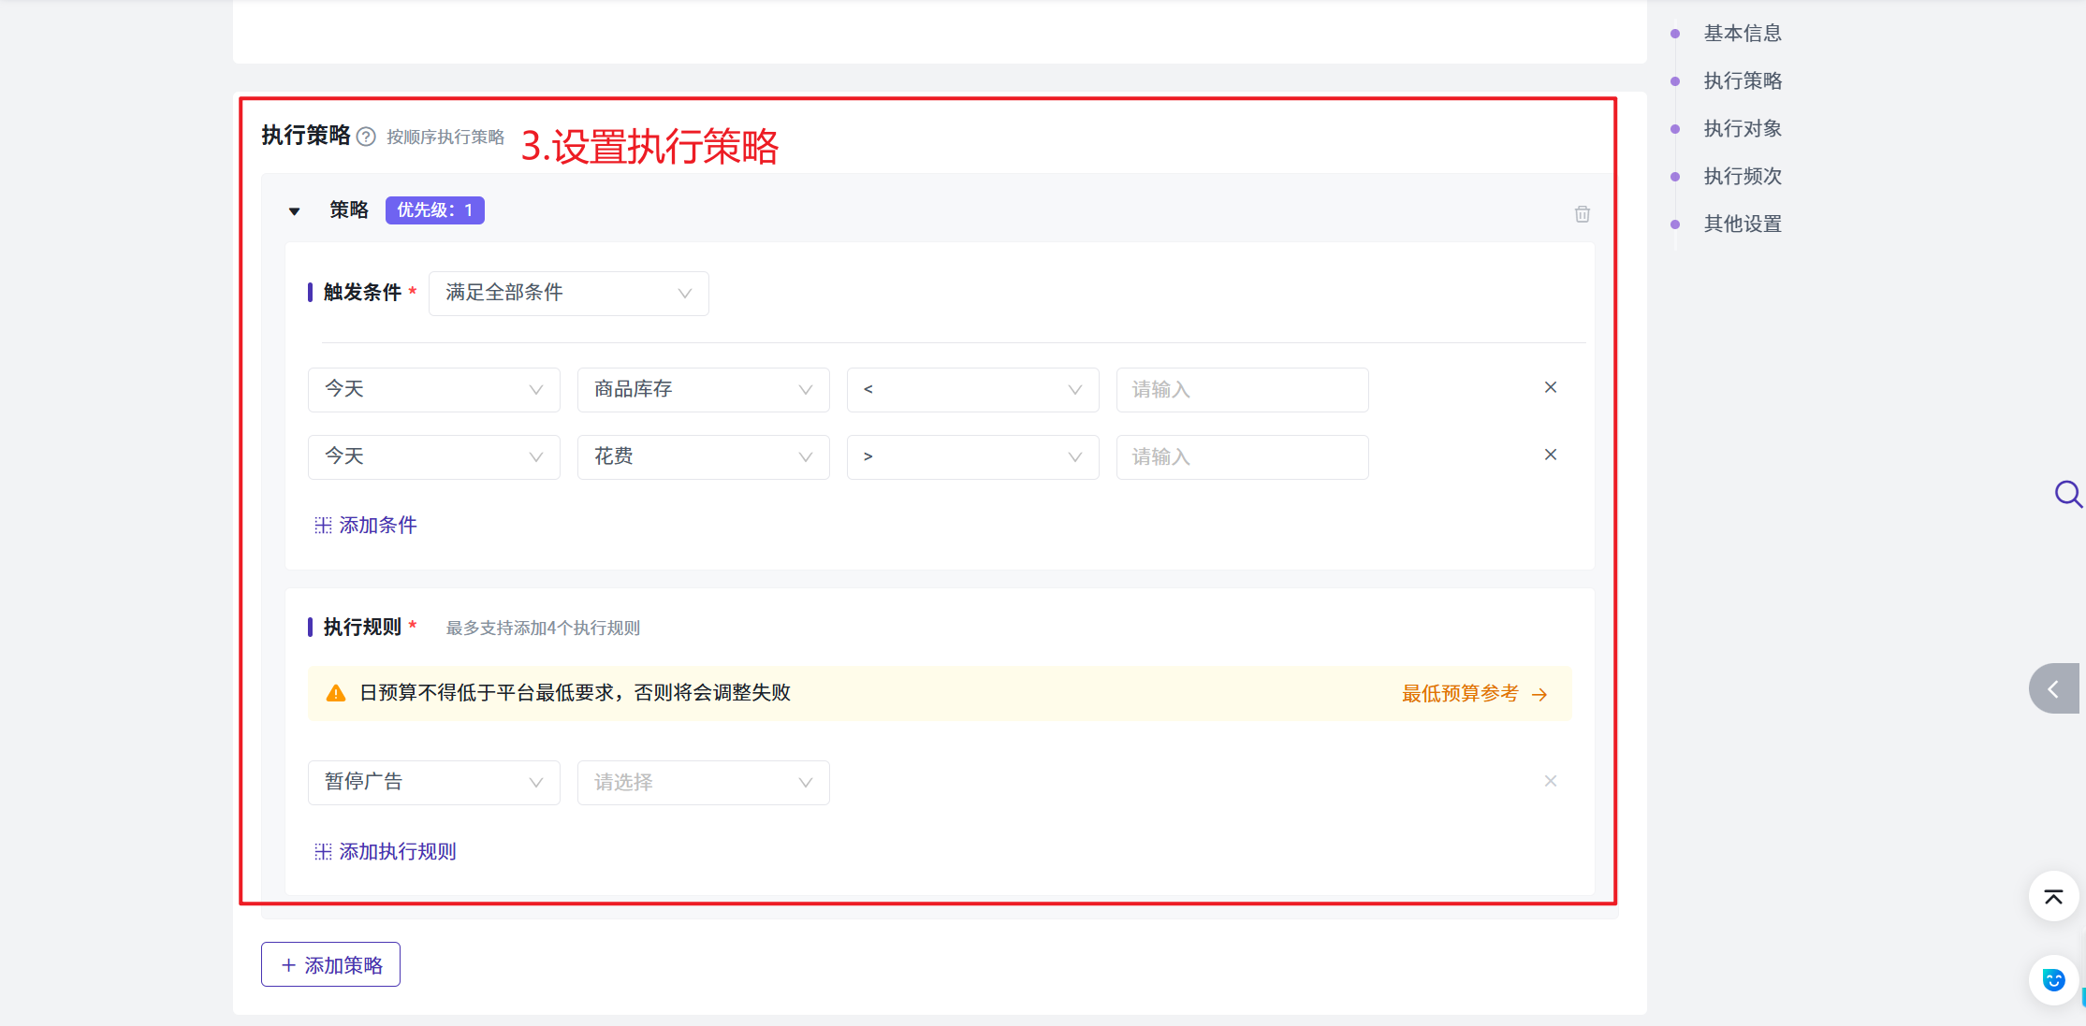Image resolution: width=2086 pixels, height=1026 pixels.
Task: Click the 添加策略 button
Action: click(330, 964)
